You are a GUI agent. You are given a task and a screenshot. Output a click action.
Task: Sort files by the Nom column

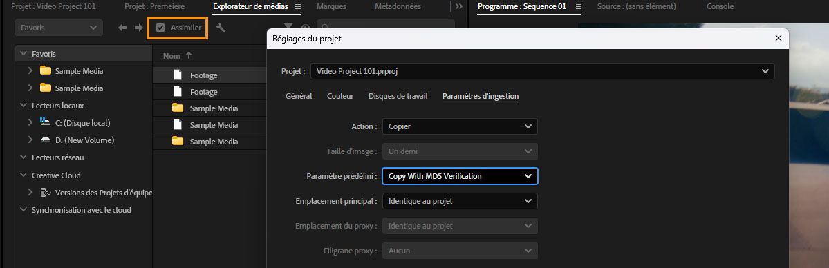pos(171,55)
